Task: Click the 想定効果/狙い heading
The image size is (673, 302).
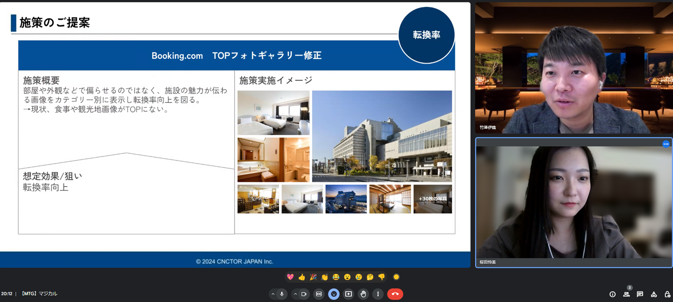Action: coord(52,176)
